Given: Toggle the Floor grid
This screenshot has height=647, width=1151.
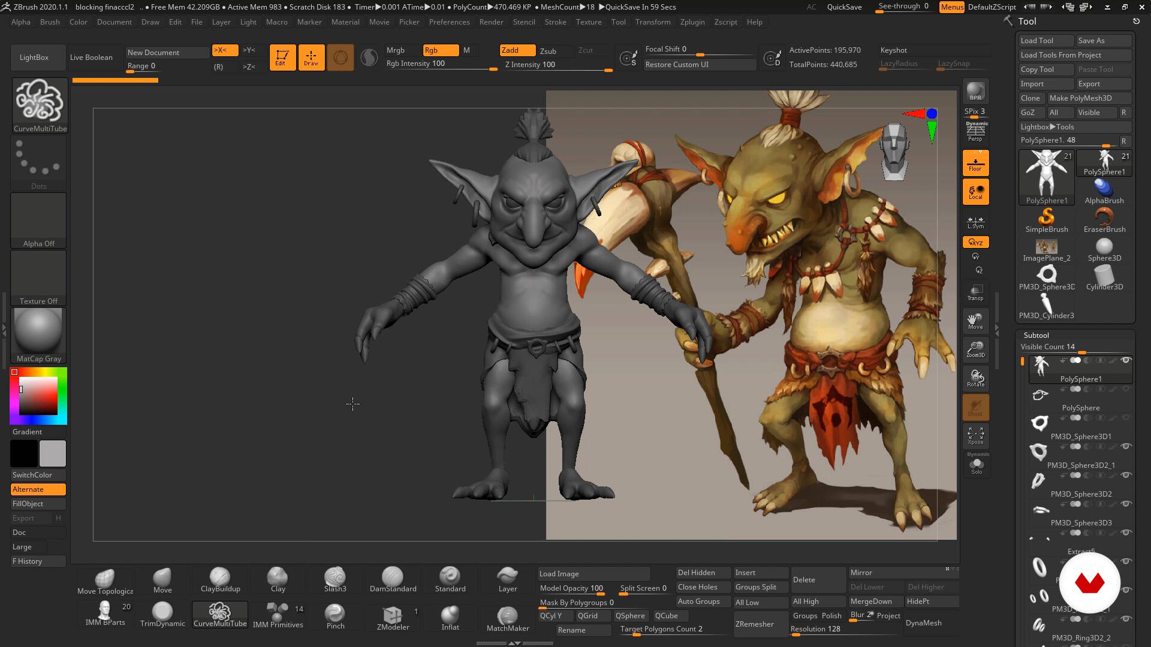Looking at the screenshot, I should coord(975,162).
